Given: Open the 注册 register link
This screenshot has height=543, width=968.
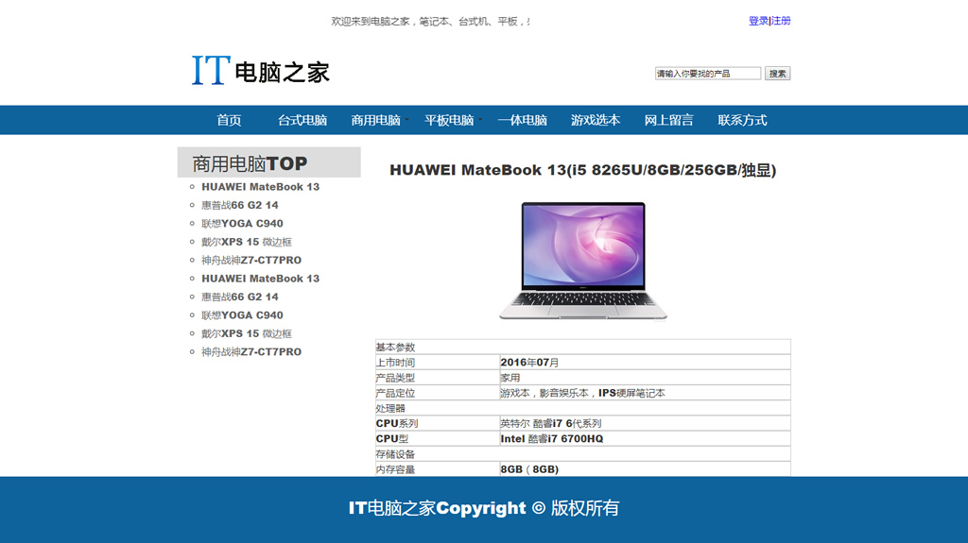Looking at the screenshot, I should coord(782,21).
